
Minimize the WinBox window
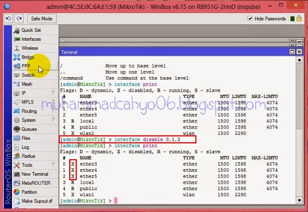click(x=270, y=6)
